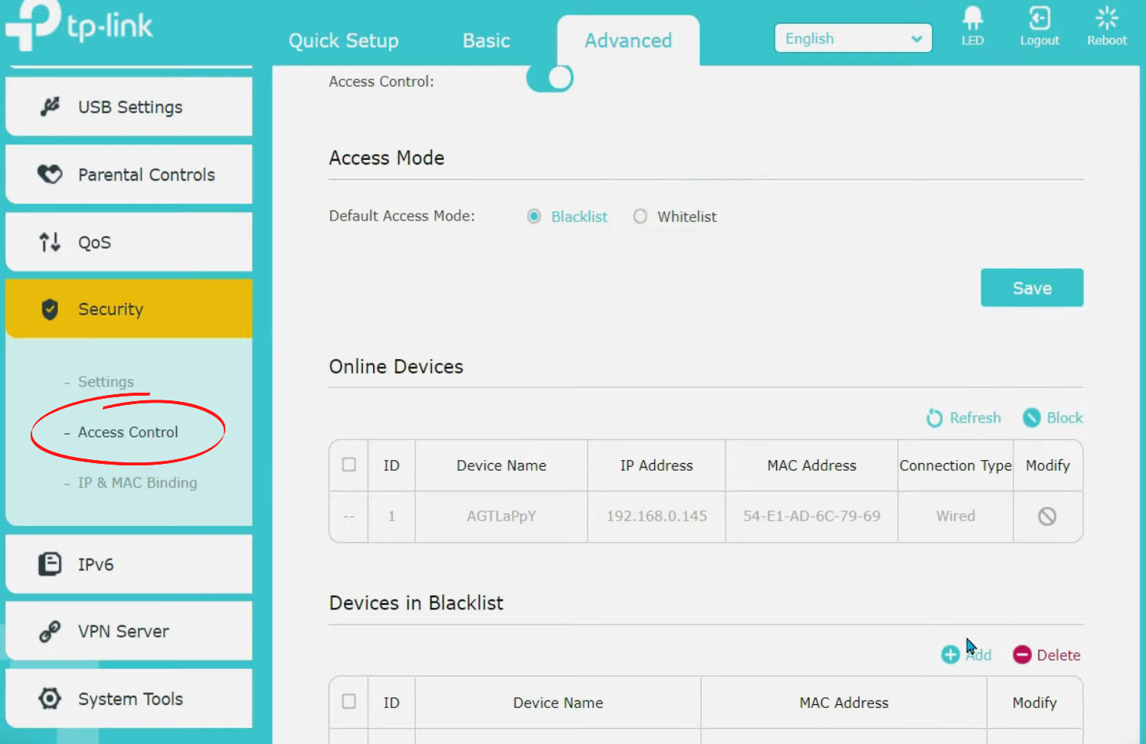This screenshot has width=1146, height=744.
Task: Save the access mode settings
Action: (x=1032, y=288)
